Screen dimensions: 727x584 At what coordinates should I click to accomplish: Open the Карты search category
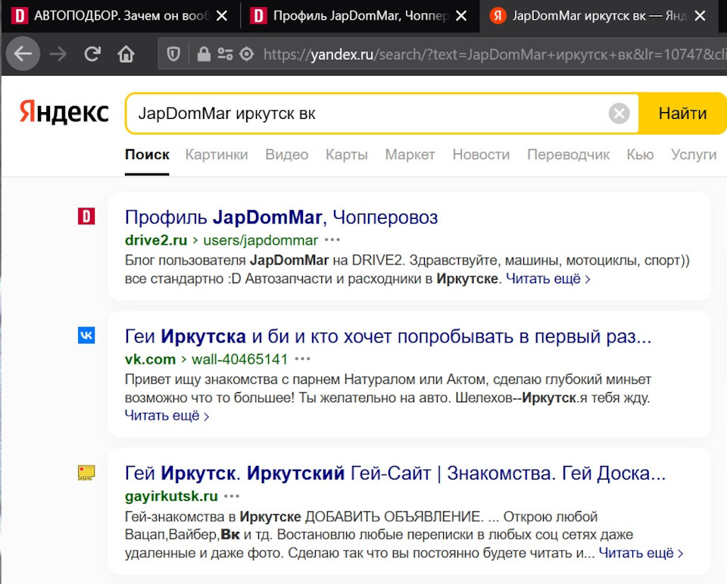[x=346, y=155]
